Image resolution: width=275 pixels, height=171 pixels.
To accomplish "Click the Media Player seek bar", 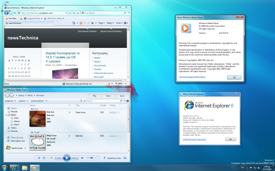I will click(x=67, y=153).
